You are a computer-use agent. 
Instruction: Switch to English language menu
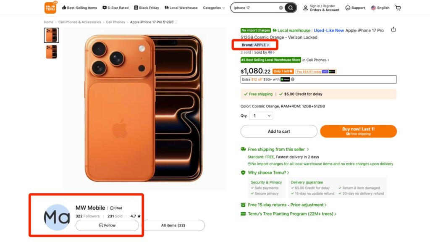pyautogui.click(x=380, y=8)
